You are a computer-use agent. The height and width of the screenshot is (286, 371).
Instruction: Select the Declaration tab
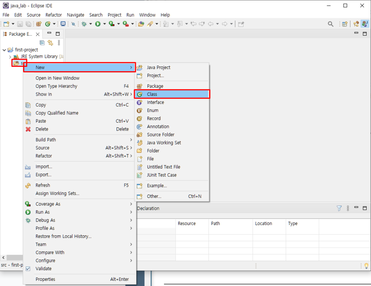click(148, 208)
